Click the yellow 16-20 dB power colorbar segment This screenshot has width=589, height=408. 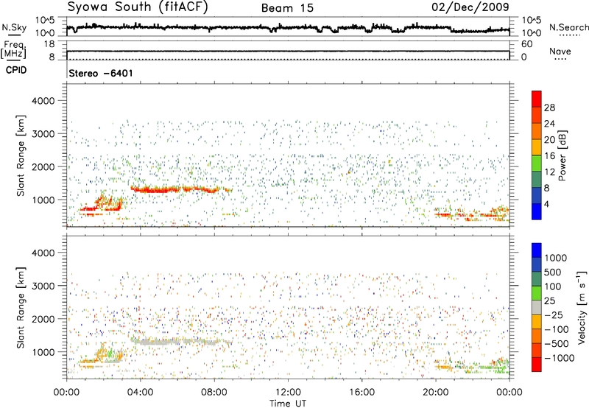[x=537, y=147]
